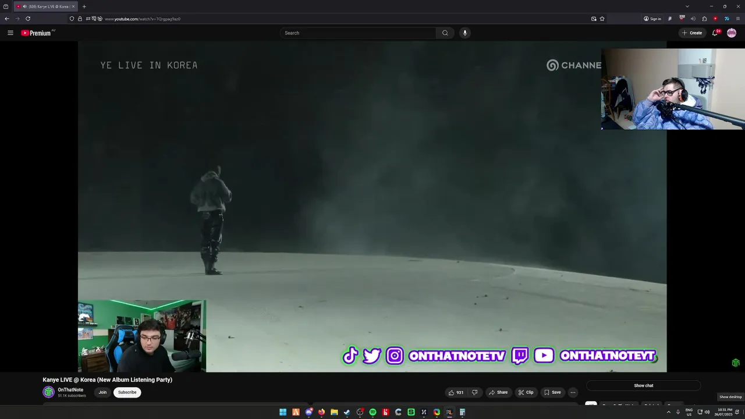Open Firefox from the taskbar
Image resolution: width=745 pixels, height=419 pixels.
click(x=321, y=412)
